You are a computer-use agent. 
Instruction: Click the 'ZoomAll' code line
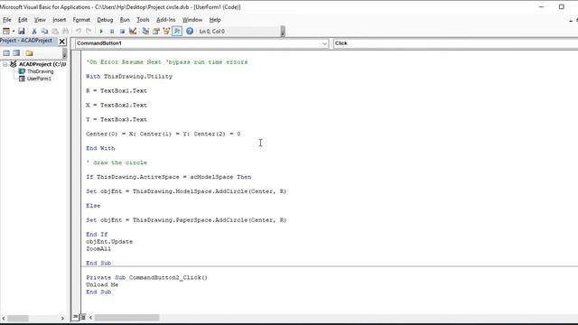98,249
